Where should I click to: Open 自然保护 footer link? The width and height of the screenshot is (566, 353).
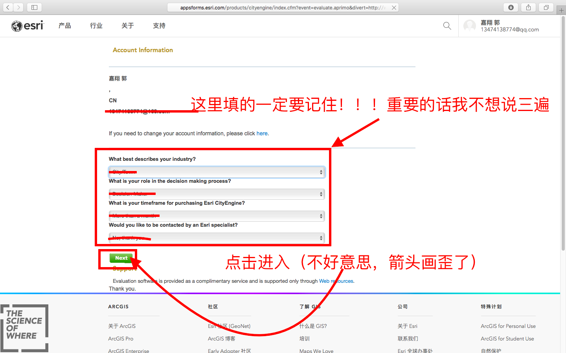(491, 351)
